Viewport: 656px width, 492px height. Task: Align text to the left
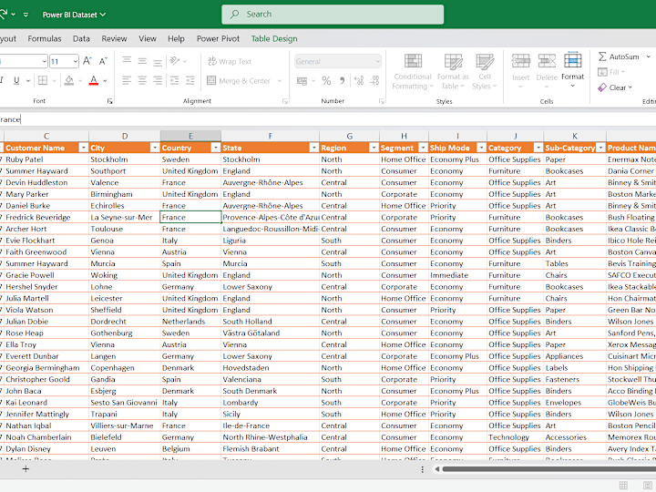[127, 80]
